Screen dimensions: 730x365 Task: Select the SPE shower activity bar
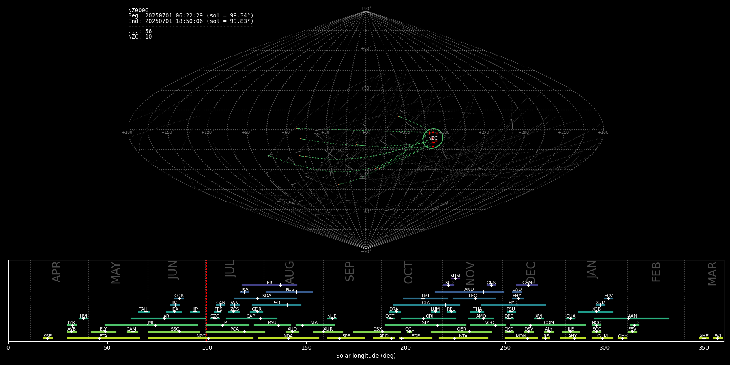pyautogui.click(x=346, y=338)
